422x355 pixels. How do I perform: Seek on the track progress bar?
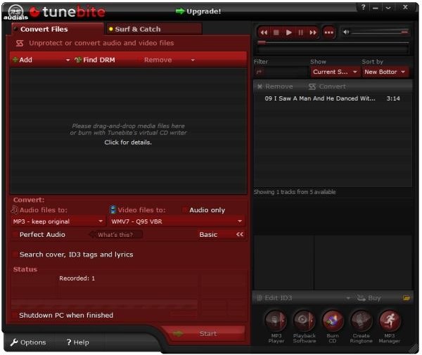(x=333, y=42)
